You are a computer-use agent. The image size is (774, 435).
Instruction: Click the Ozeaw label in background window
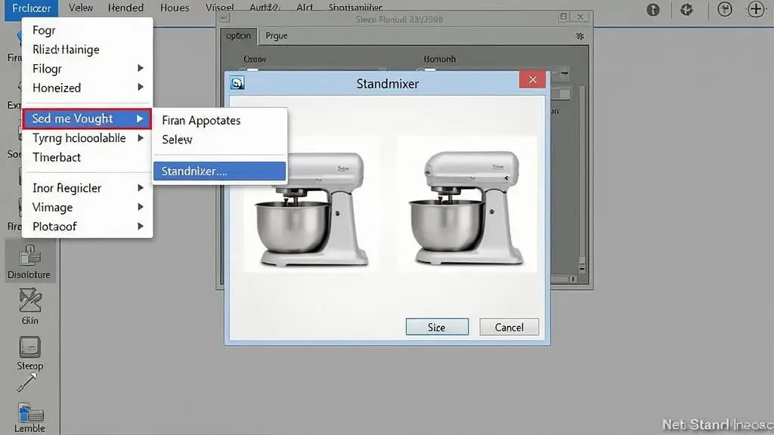pos(255,59)
